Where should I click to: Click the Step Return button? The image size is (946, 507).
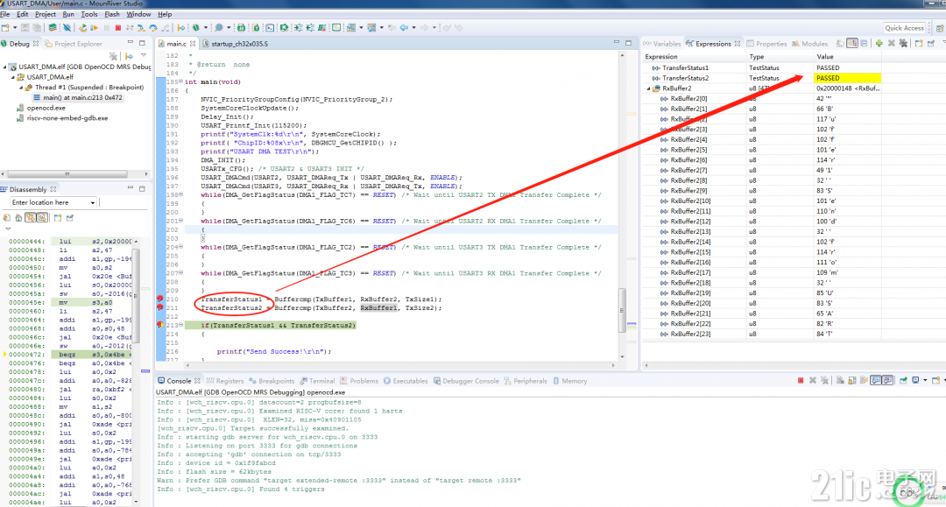tap(165, 28)
